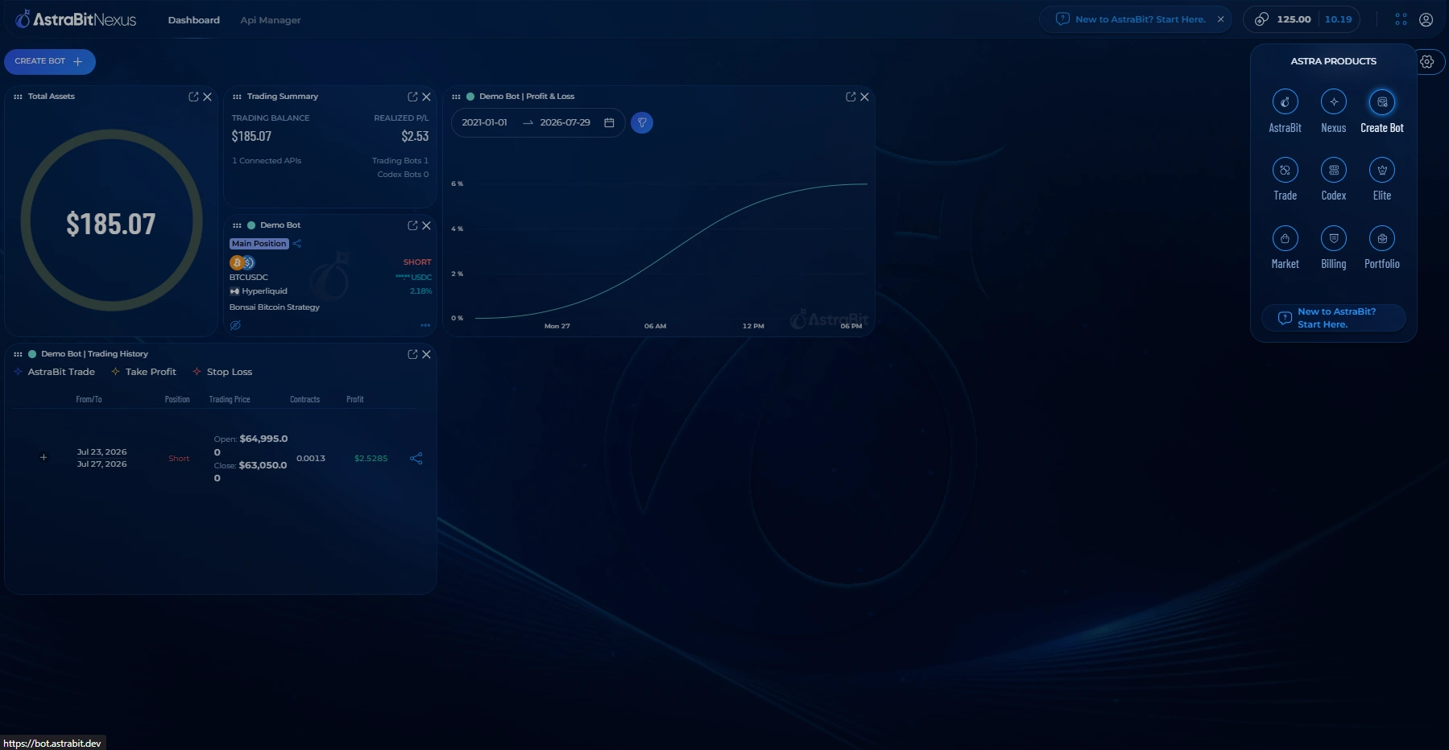Image resolution: width=1449 pixels, height=750 pixels.
Task: Pop out the Trading History widget
Action: [x=412, y=354]
